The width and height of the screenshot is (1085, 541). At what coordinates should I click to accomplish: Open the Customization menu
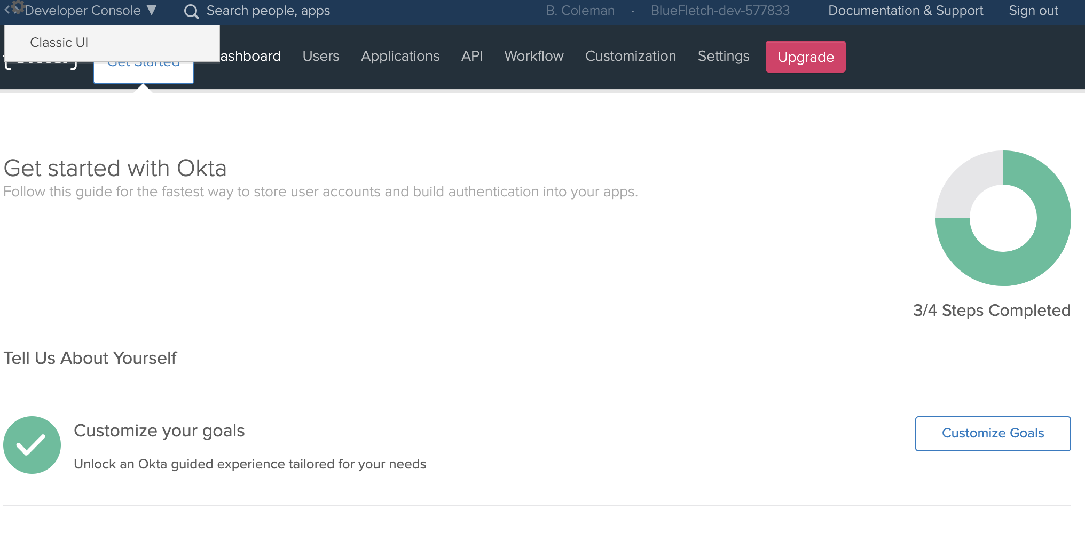(x=631, y=56)
